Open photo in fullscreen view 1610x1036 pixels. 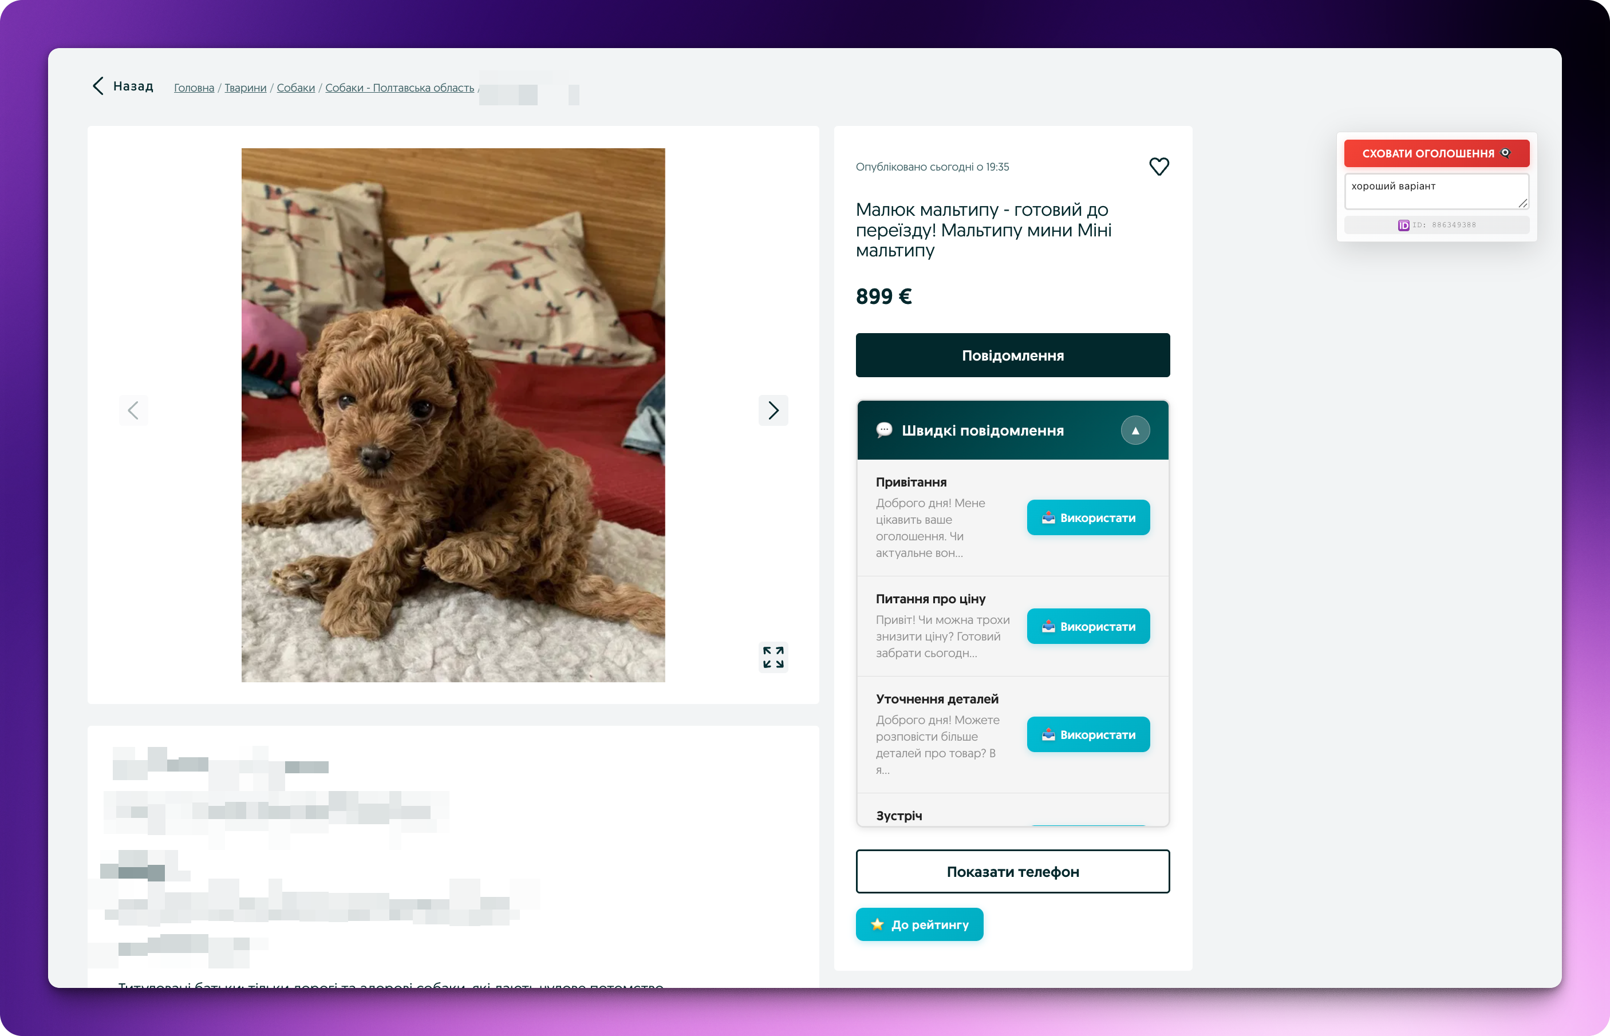point(773,657)
